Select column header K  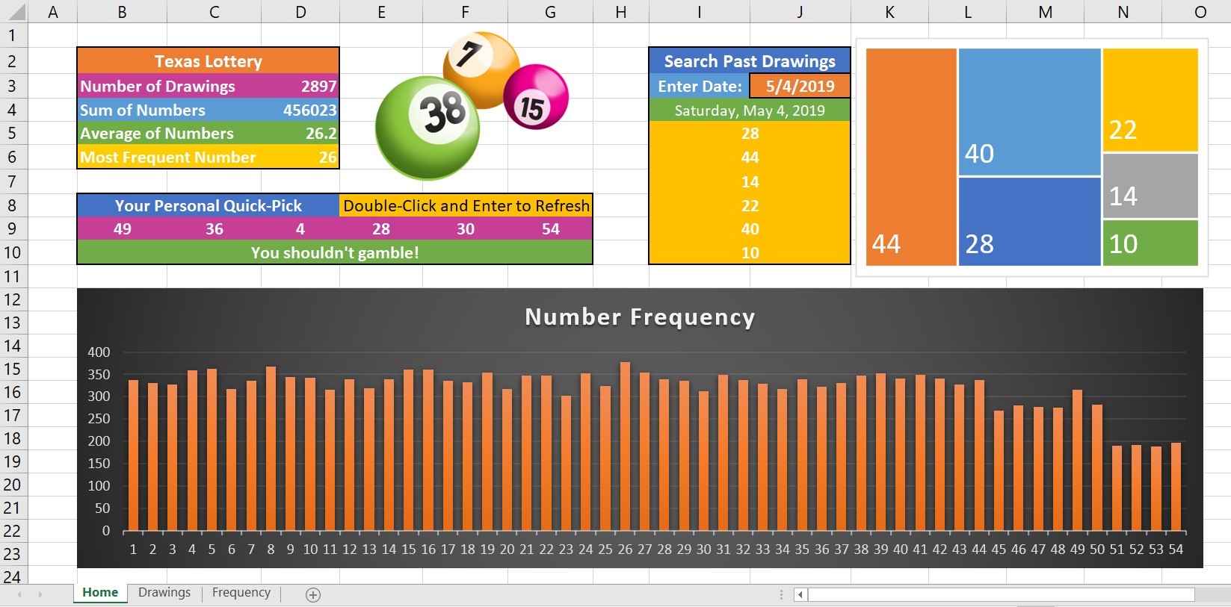coord(889,12)
